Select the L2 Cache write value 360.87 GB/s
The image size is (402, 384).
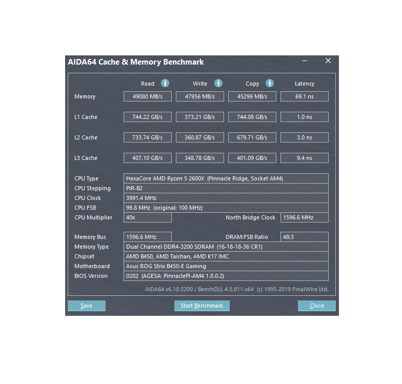[200, 137]
